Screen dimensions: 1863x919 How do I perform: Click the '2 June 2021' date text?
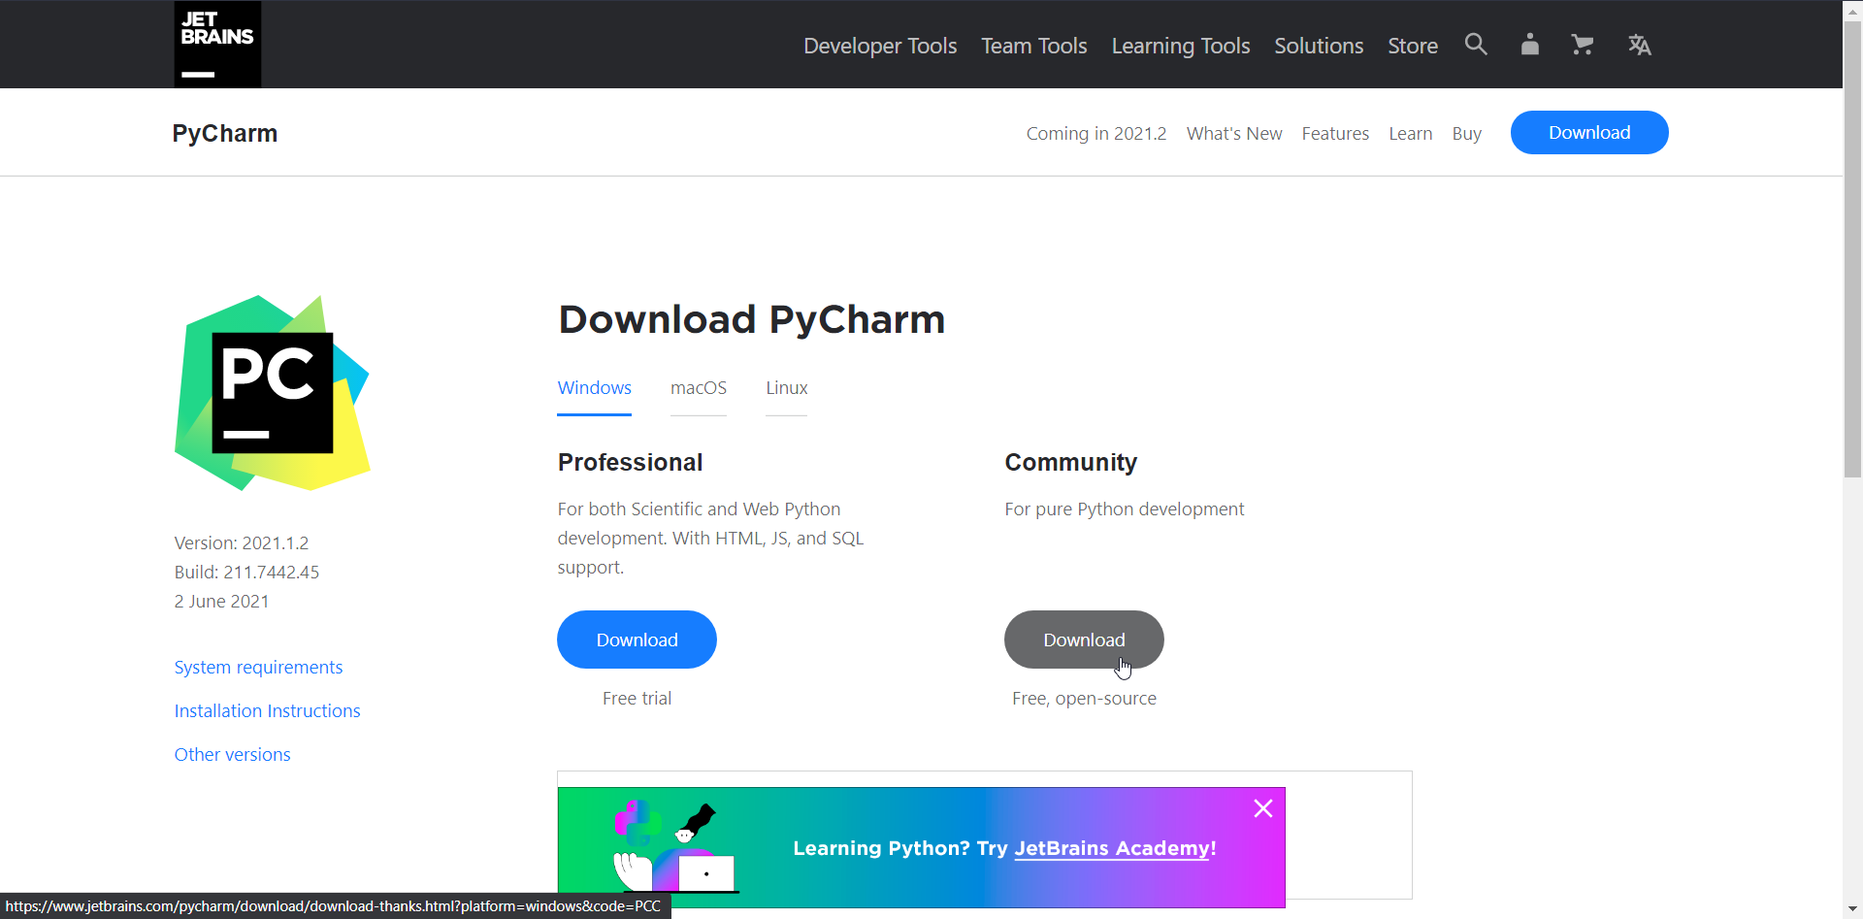[x=222, y=601]
